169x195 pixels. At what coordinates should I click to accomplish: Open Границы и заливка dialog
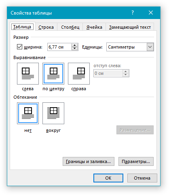[89, 161]
